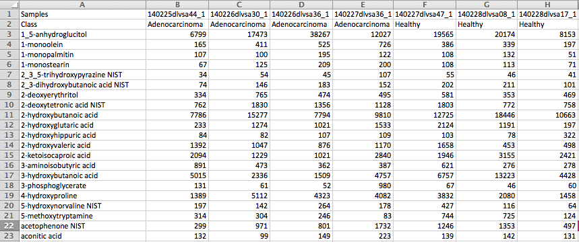Viewport: 579px width, 242px height.
Task: Select sample name 140226dlvsa36_1
Action: point(301,15)
